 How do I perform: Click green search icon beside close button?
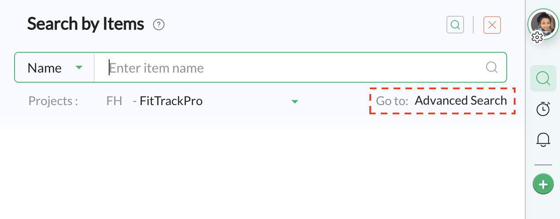click(455, 25)
